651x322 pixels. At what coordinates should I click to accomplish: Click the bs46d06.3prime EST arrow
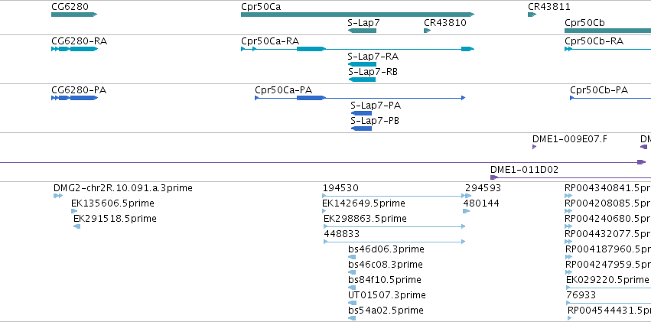click(352, 257)
